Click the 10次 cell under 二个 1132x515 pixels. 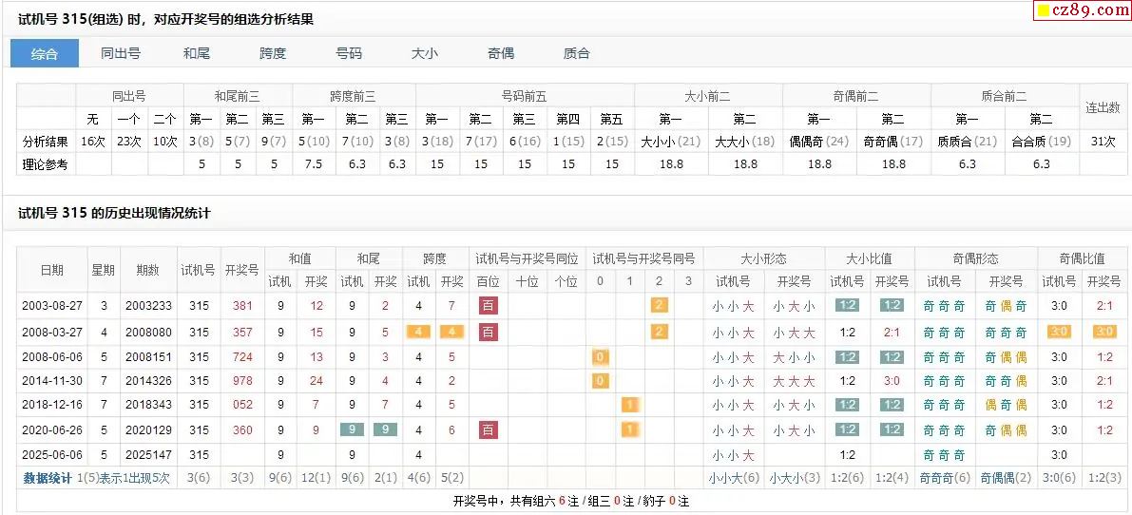click(165, 143)
